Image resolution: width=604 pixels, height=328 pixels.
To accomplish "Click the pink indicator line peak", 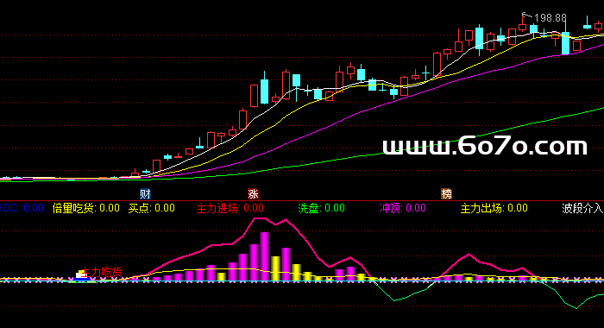I will [261, 218].
